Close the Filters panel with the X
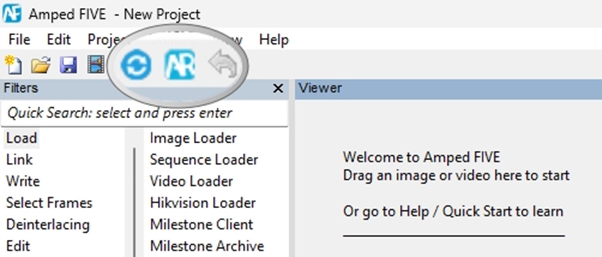The height and width of the screenshot is (257, 602). point(278,88)
